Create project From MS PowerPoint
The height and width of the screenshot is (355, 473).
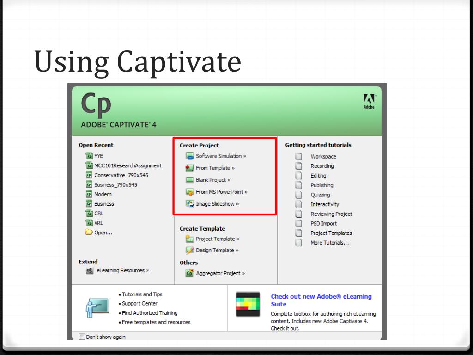pos(222,192)
